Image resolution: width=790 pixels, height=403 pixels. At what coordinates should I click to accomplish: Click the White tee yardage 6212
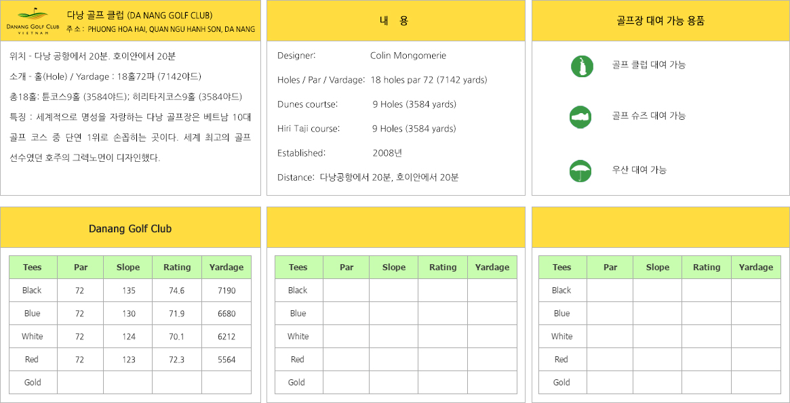click(x=226, y=337)
